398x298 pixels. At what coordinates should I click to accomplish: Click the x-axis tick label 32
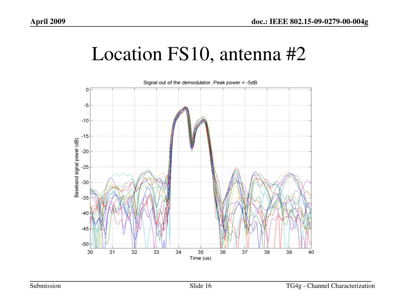[x=134, y=252]
